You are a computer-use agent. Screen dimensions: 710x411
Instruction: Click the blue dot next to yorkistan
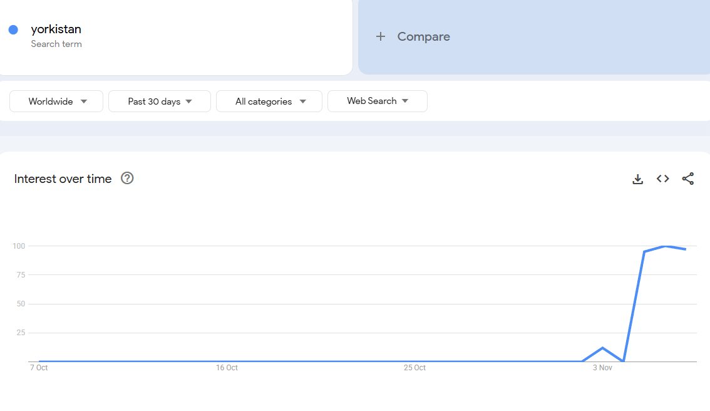coord(13,30)
